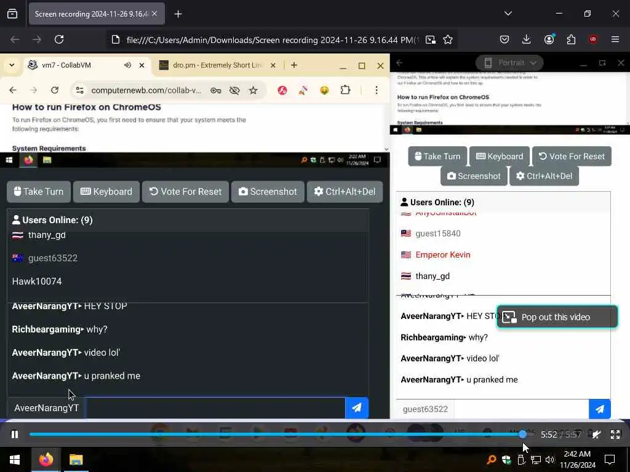Send chat message in the Chrome CollabVM window

pos(357,408)
